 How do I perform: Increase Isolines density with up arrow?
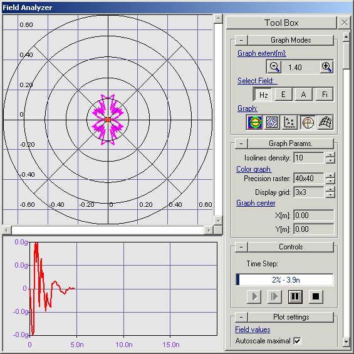point(331,155)
